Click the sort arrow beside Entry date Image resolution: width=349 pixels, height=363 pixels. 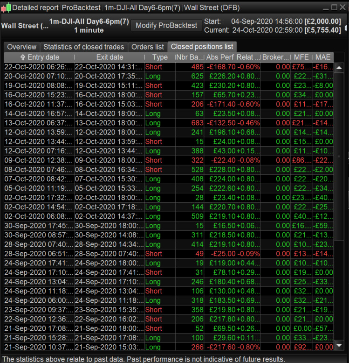point(23,57)
